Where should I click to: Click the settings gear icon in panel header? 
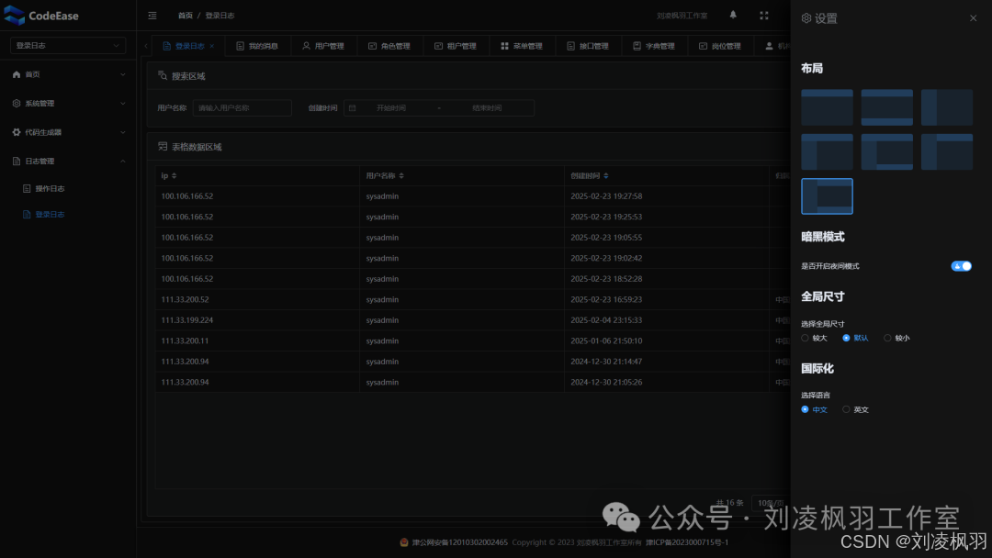806,18
